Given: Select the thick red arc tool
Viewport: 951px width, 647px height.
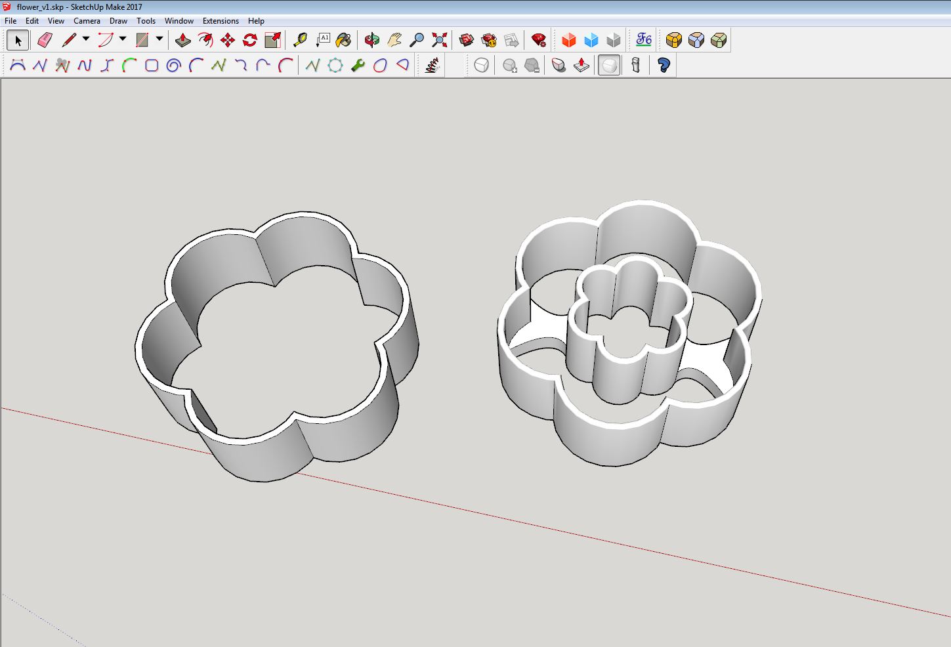Looking at the screenshot, I should click(285, 66).
